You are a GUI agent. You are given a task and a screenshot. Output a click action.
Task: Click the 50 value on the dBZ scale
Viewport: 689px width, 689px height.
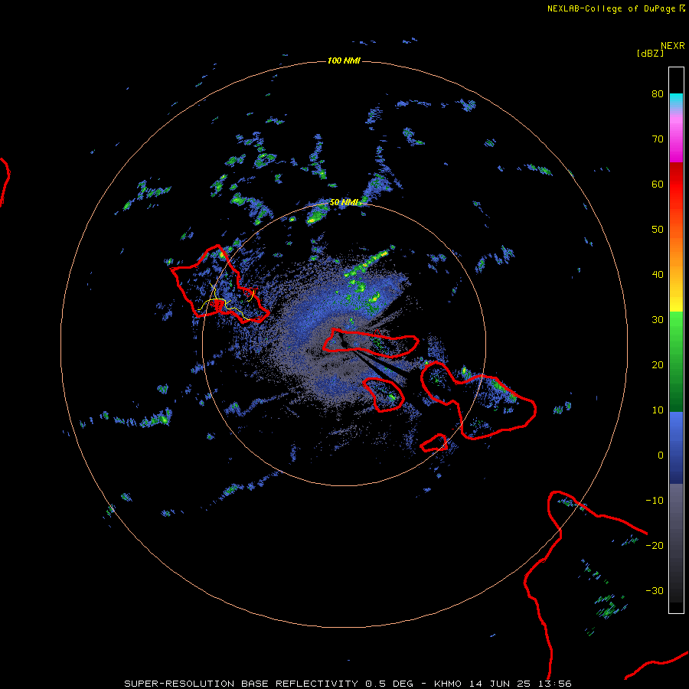(658, 230)
